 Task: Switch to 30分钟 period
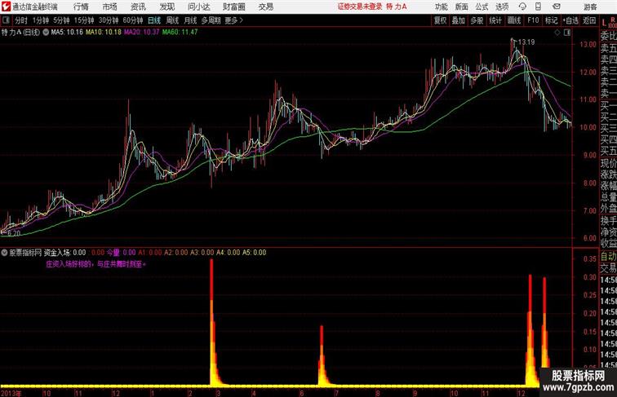pos(109,20)
